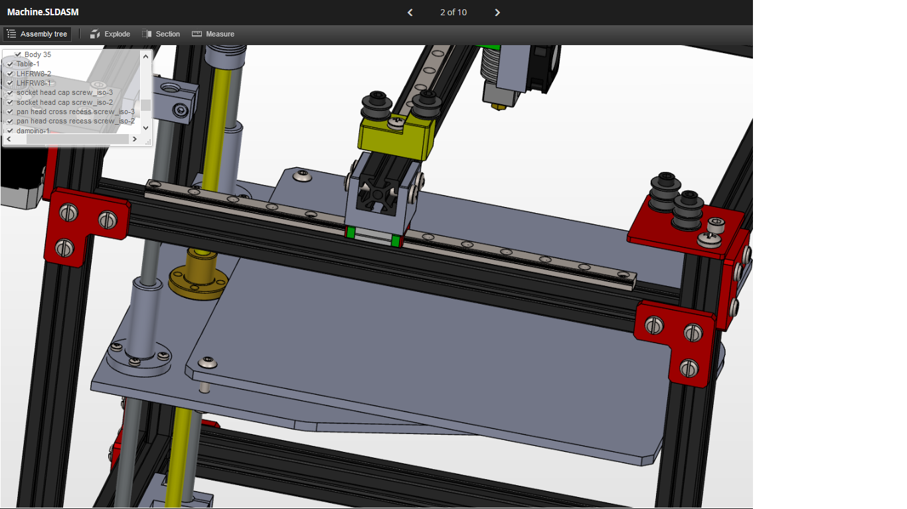
Task: Go to the previous model with left chevron
Action: point(410,13)
